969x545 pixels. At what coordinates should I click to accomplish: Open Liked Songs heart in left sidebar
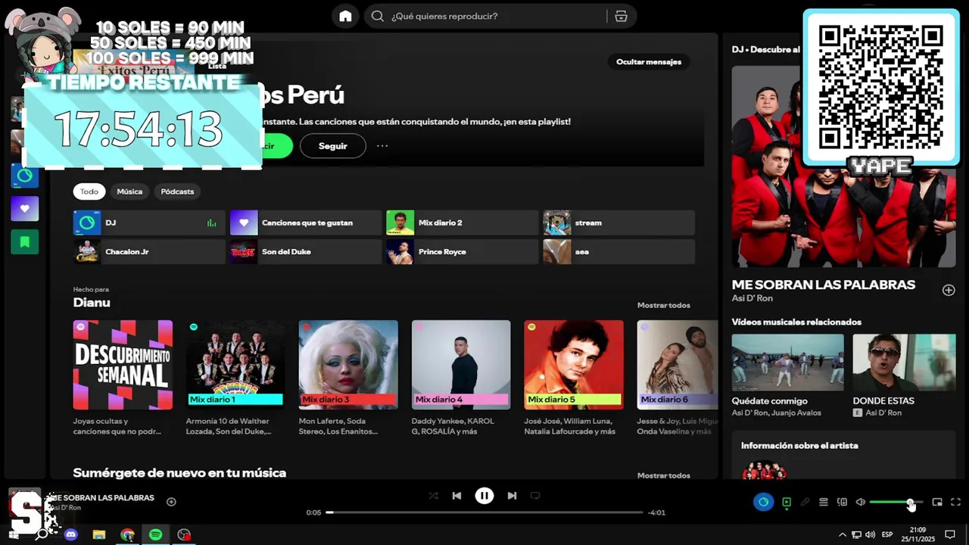tap(25, 208)
